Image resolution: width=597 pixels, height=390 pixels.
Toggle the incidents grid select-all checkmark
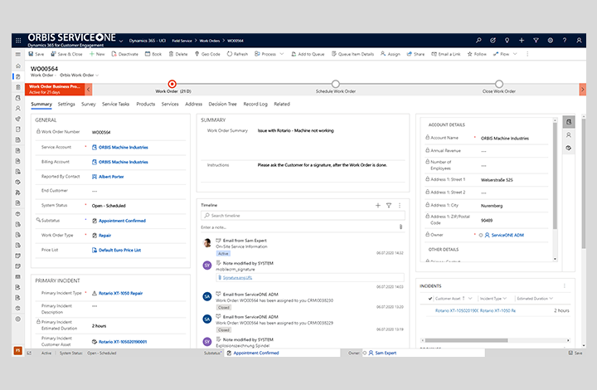[430, 299]
